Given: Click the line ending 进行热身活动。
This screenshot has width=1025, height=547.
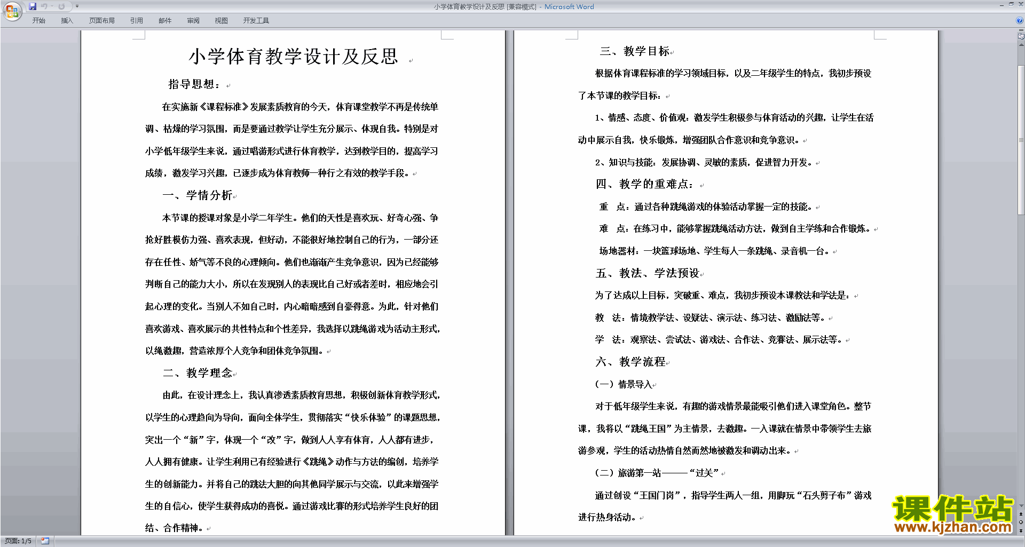Looking at the screenshot, I should coord(608,517).
